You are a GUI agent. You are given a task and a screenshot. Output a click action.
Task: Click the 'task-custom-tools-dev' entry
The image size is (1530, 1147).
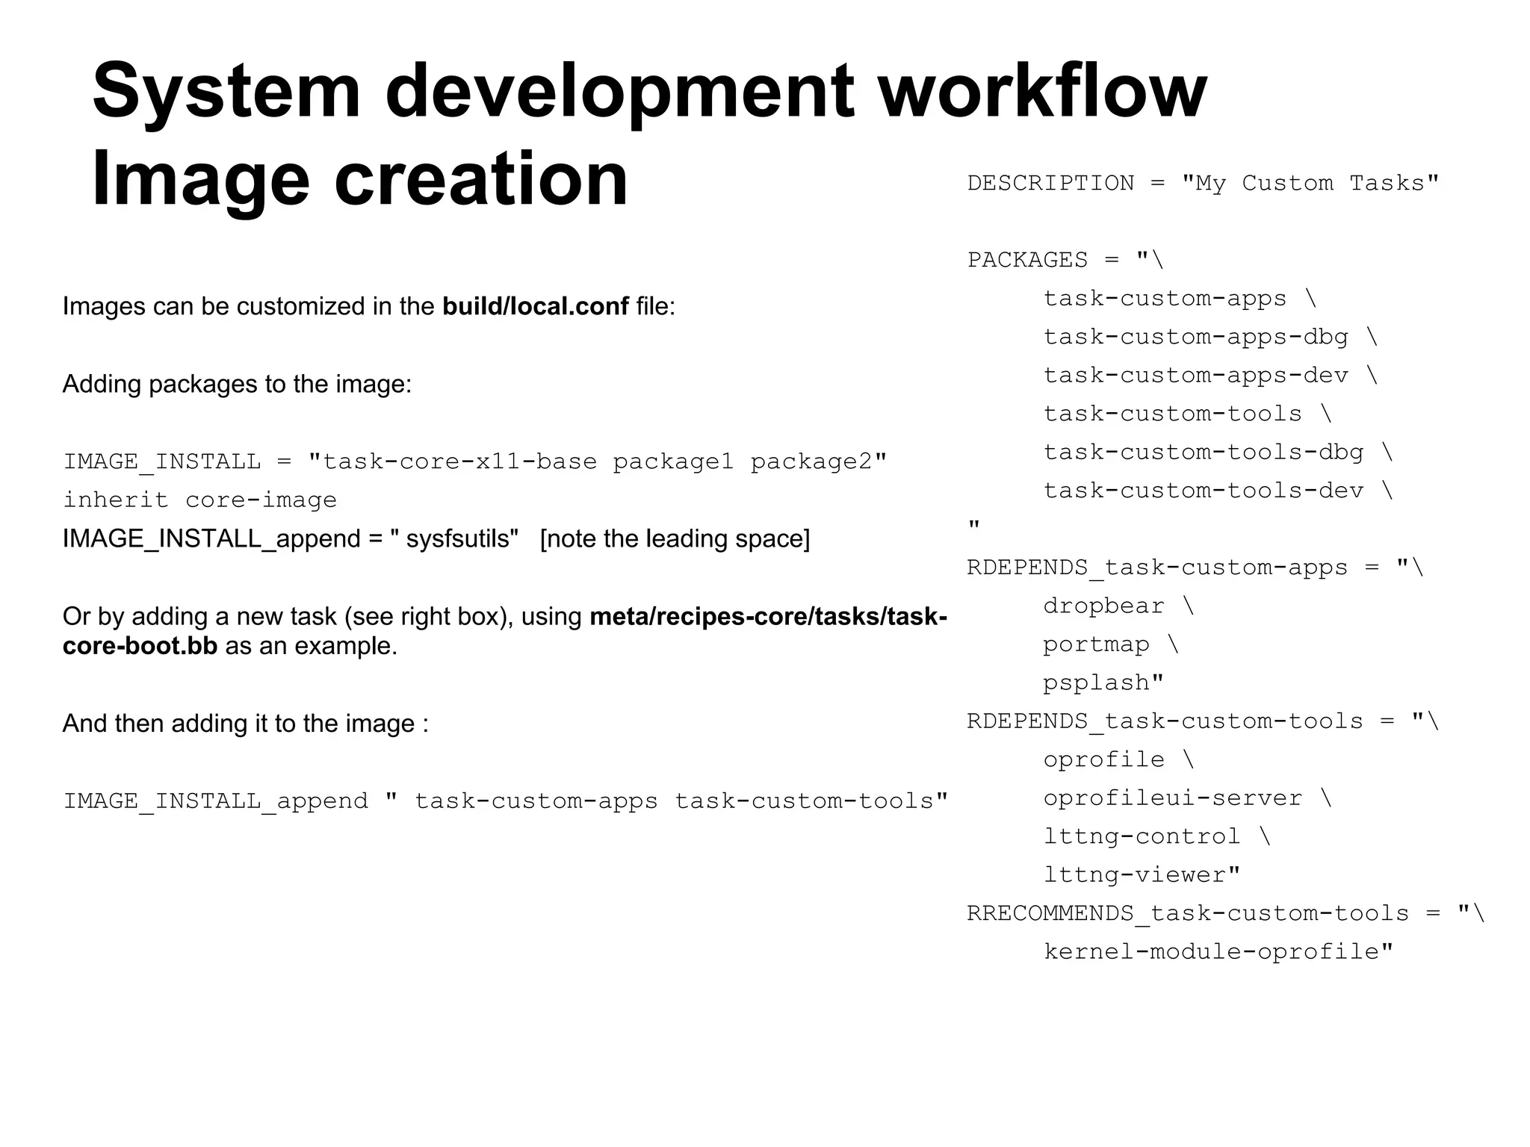click(x=1203, y=491)
